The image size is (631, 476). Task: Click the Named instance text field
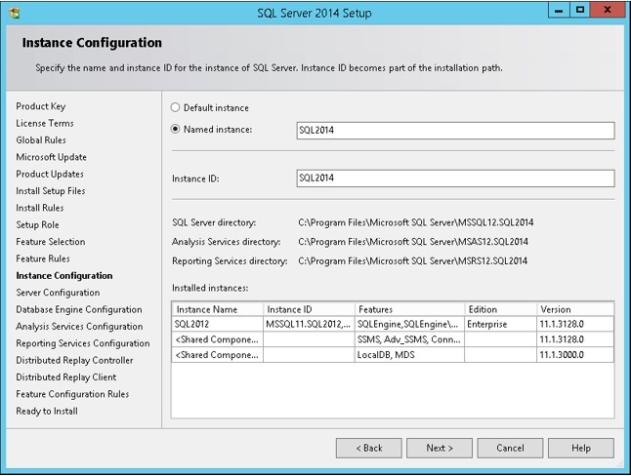[x=454, y=131]
